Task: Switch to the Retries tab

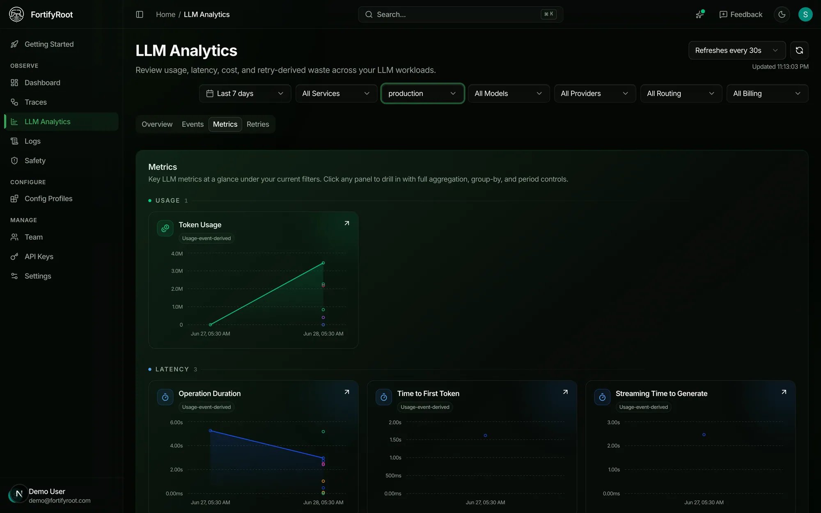Action: point(258,124)
